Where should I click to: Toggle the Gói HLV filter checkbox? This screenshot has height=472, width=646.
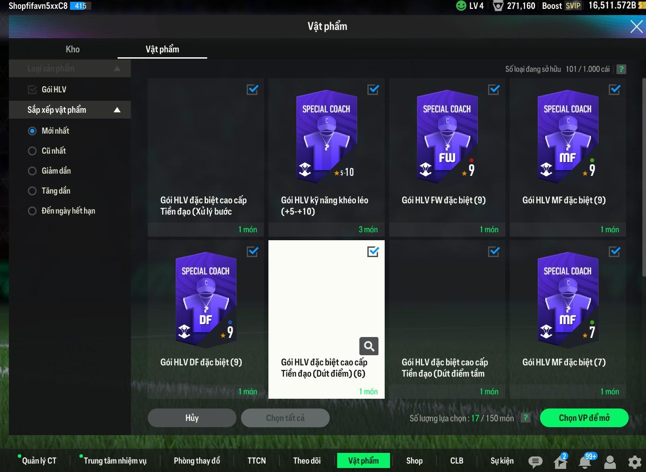coord(32,90)
